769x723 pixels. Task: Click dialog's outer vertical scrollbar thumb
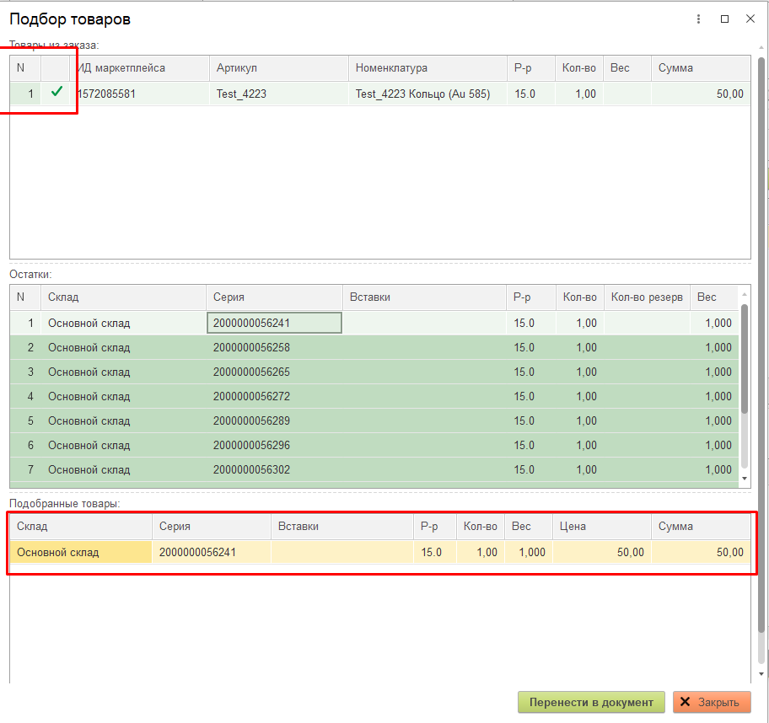click(x=761, y=345)
